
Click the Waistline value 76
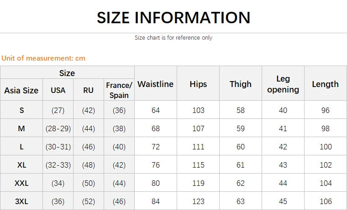click(x=156, y=165)
